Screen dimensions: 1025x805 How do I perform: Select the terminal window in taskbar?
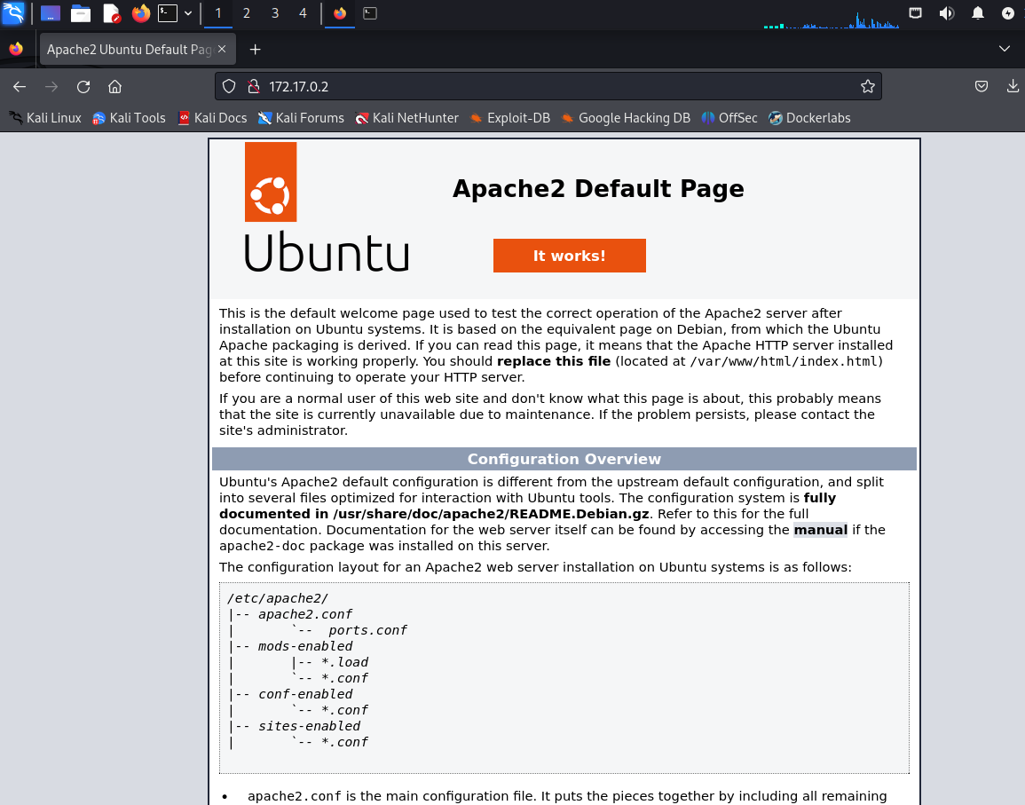pyautogui.click(x=370, y=13)
